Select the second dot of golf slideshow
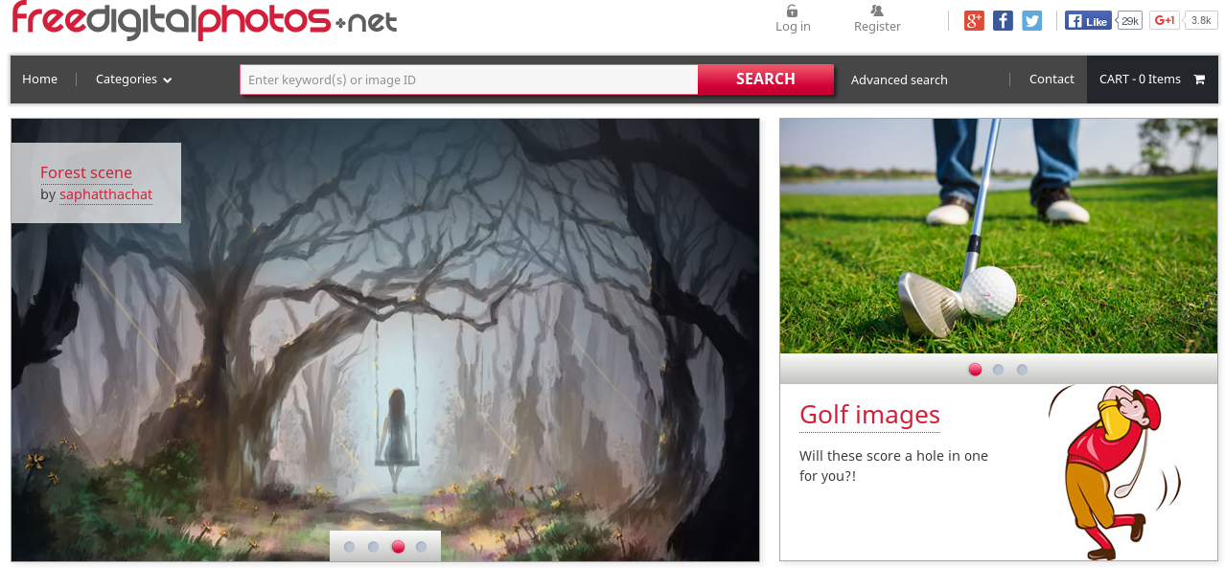 (x=998, y=370)
